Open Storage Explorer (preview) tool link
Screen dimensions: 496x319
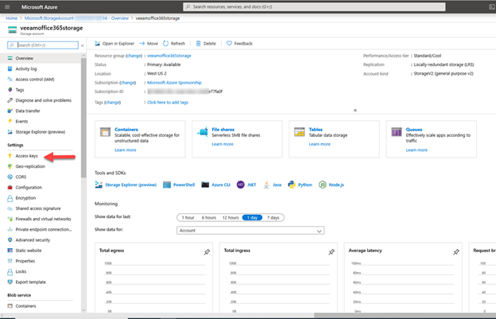coord(126,185)
